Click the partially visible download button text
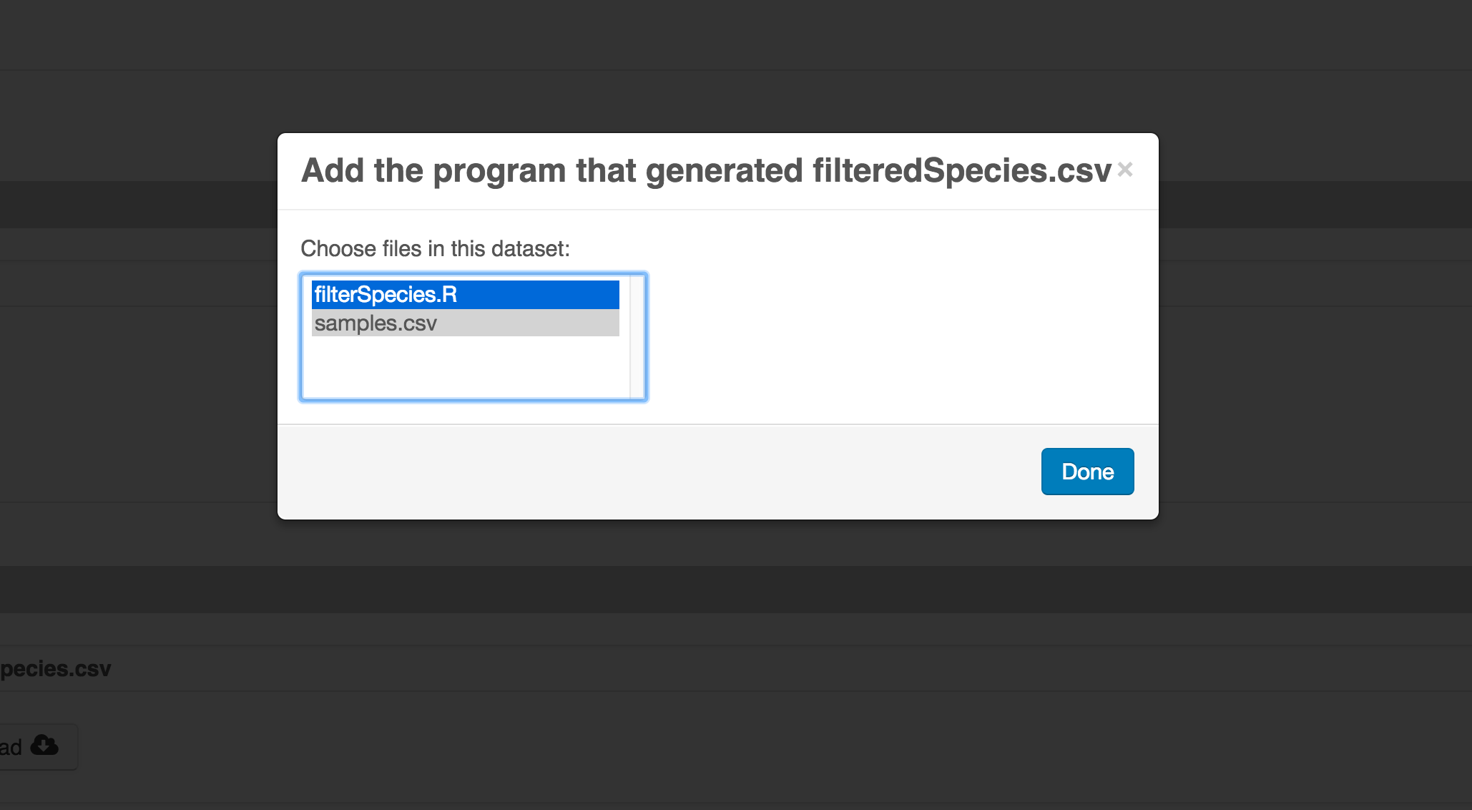 point(11,747)
